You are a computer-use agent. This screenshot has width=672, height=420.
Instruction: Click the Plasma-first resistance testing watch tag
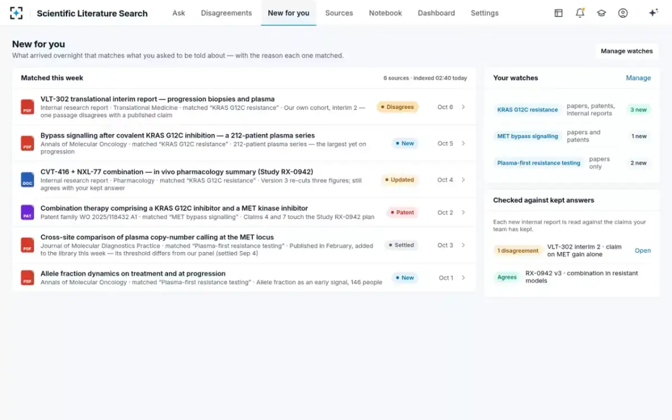click(539, 163)
